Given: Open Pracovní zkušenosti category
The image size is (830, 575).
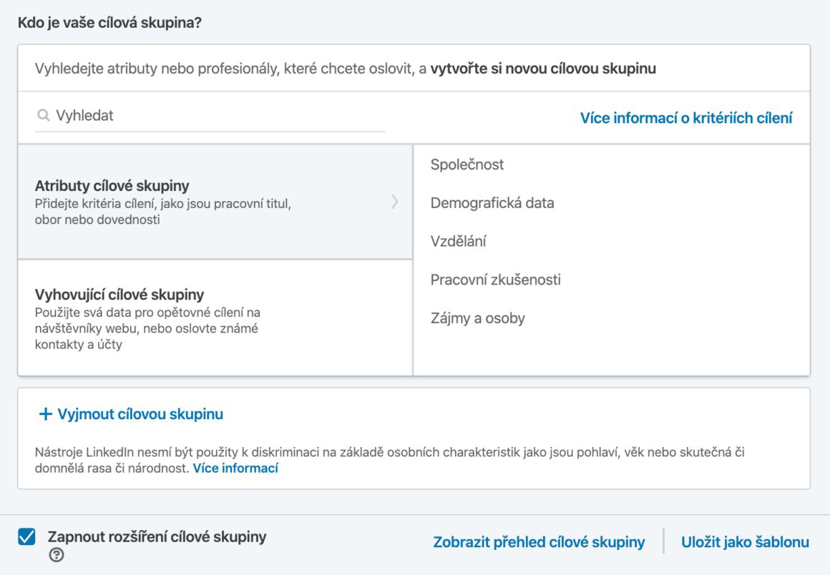Looking at the screenshot, I should (495, 280).
